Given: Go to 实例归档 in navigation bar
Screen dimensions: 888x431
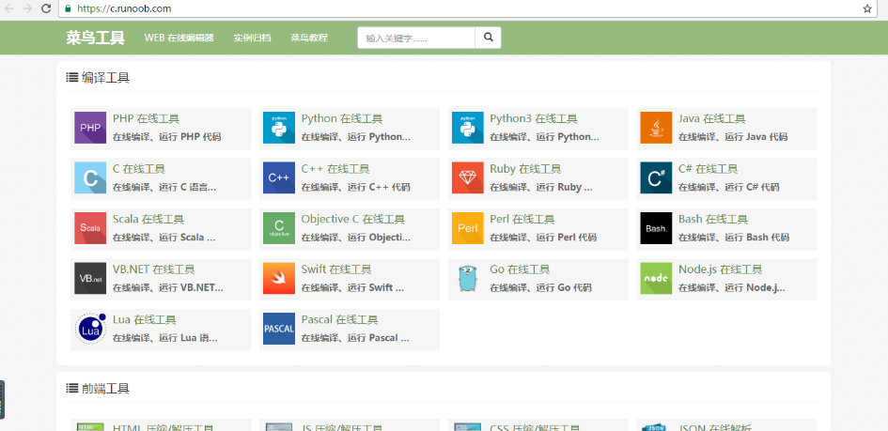Looking at the screenshot, I should pos(252,38).
